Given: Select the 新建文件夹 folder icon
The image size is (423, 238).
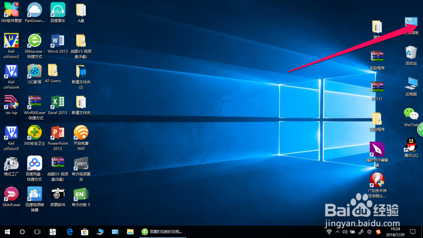Looking at the screenshot, I should pos(81,102).
